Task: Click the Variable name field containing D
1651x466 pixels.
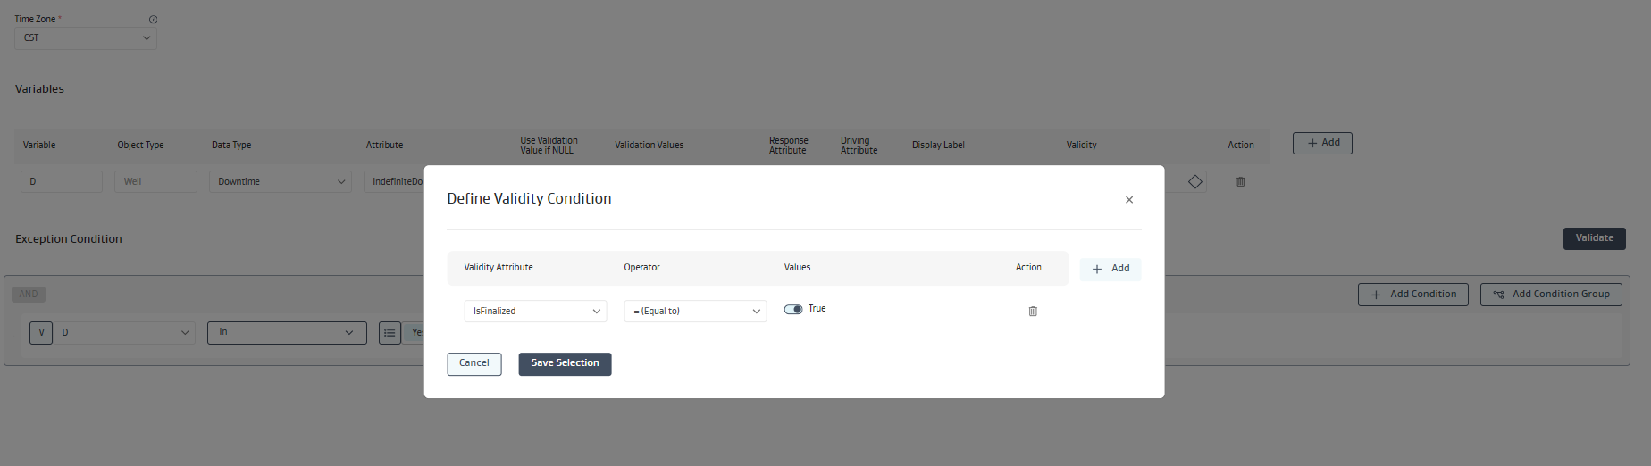Action: pos(61,182)
